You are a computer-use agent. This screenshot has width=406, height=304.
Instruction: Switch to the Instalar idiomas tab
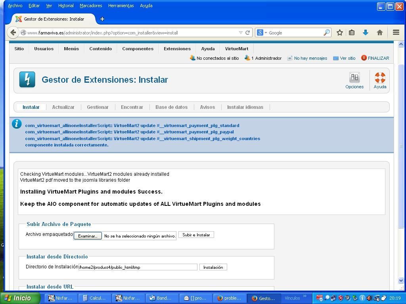coord(245,107)
